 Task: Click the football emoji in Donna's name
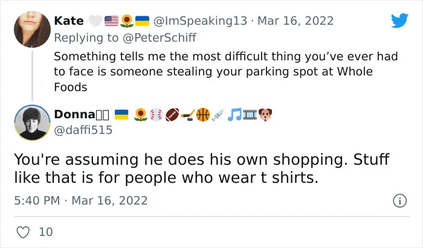pos(172,115)
